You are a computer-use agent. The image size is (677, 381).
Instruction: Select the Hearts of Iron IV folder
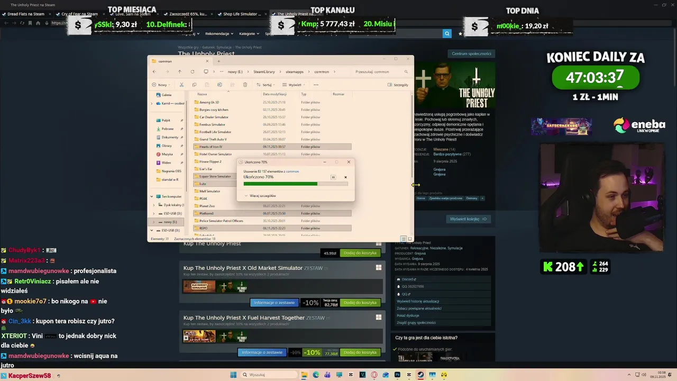272,147
